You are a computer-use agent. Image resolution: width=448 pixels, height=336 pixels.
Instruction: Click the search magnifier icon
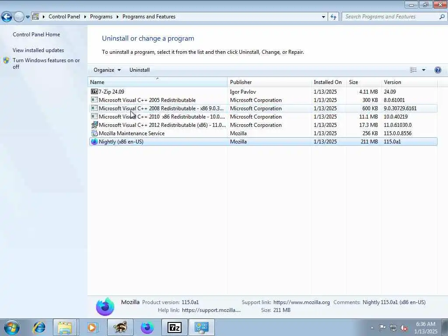442,17
